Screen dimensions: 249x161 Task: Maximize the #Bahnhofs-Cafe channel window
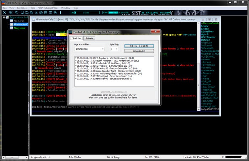(x=210, y=20)
